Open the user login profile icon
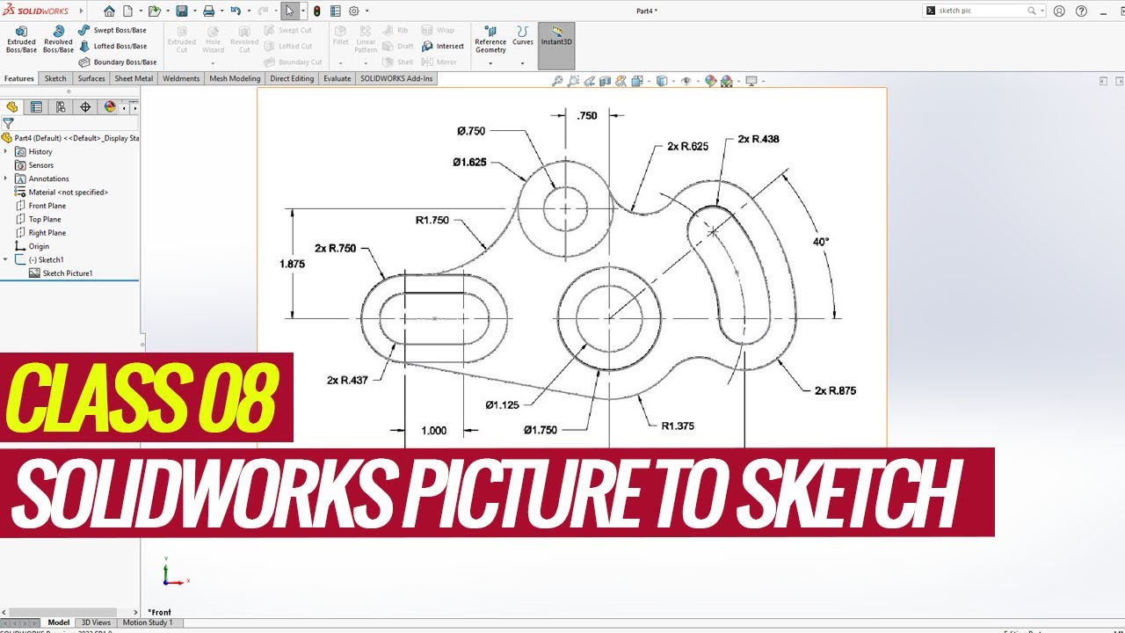Screen dimensions: 1125x633 [x=1059, y=11]
